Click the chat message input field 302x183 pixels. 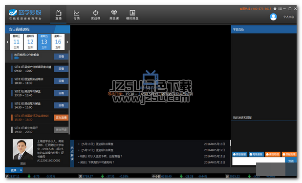point(259,161)
